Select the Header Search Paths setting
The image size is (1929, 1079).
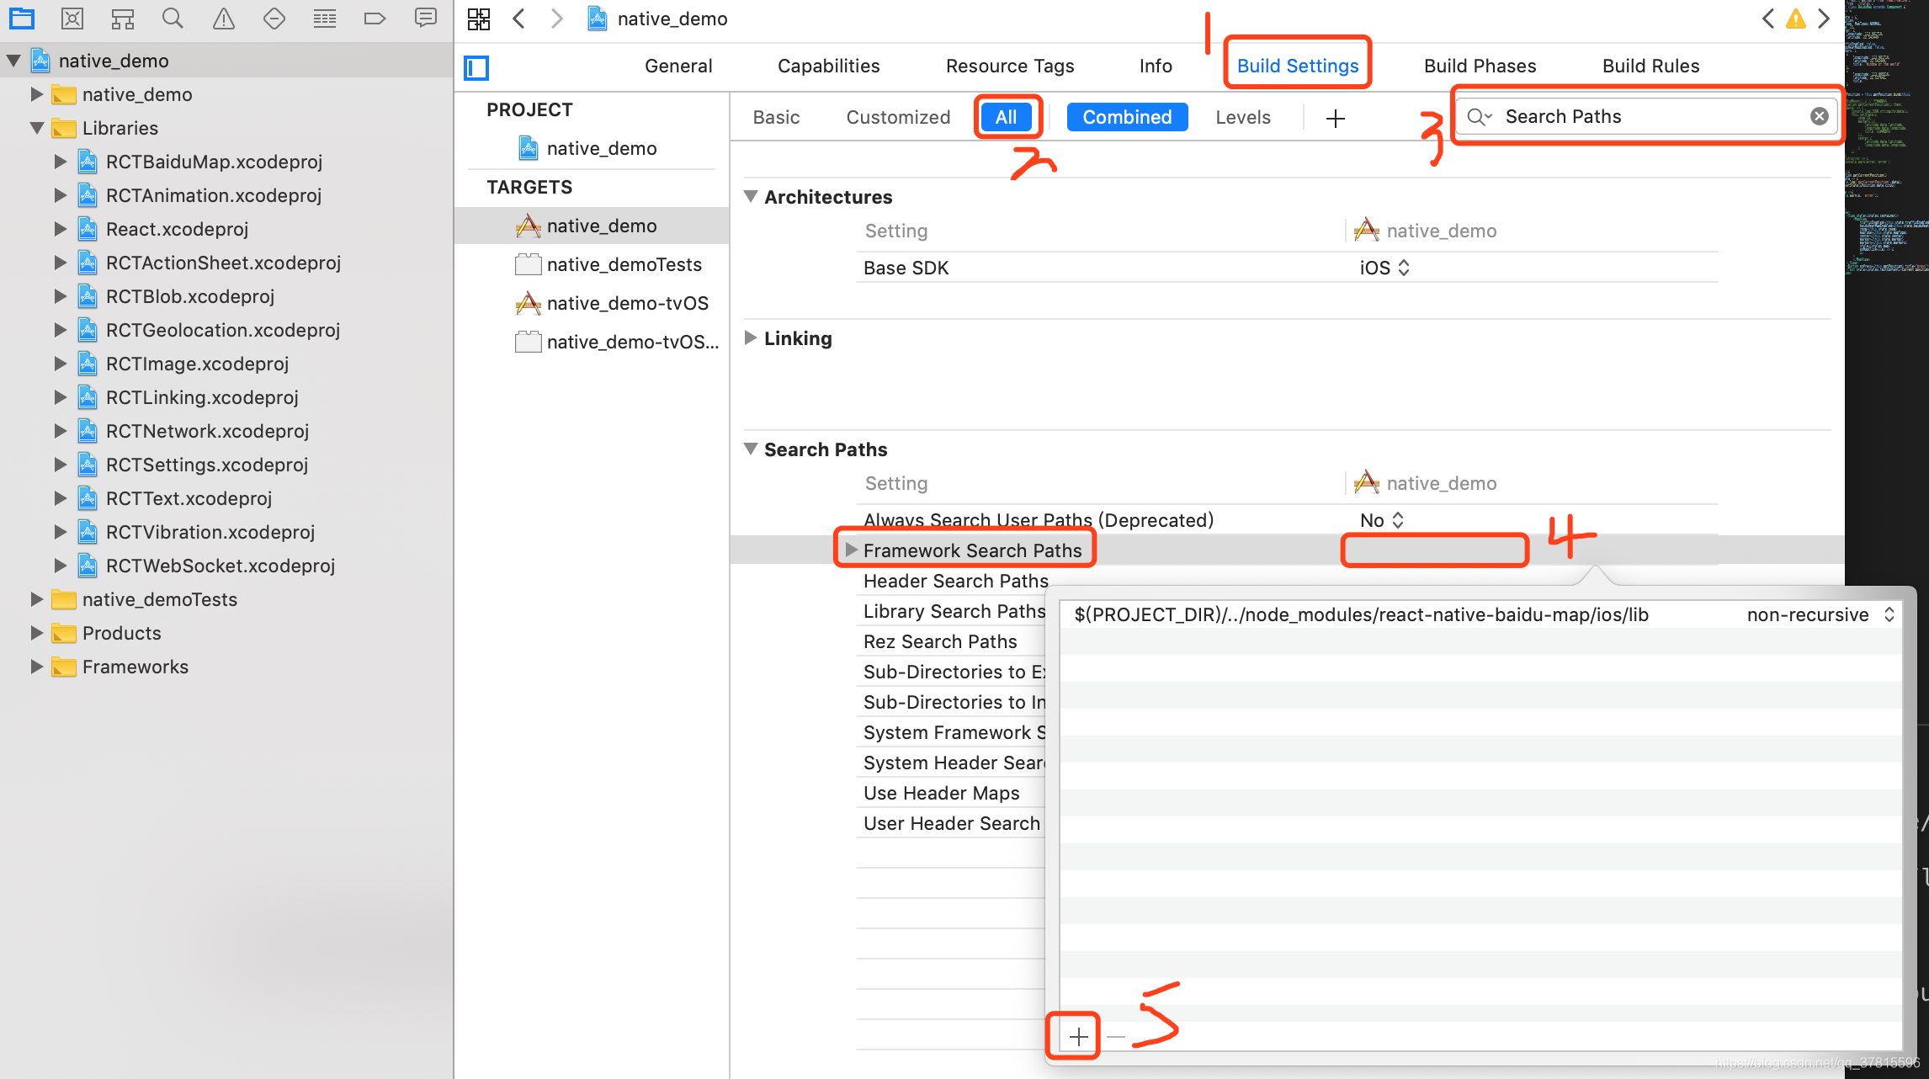pyautogui.click(x=955, y=581)
